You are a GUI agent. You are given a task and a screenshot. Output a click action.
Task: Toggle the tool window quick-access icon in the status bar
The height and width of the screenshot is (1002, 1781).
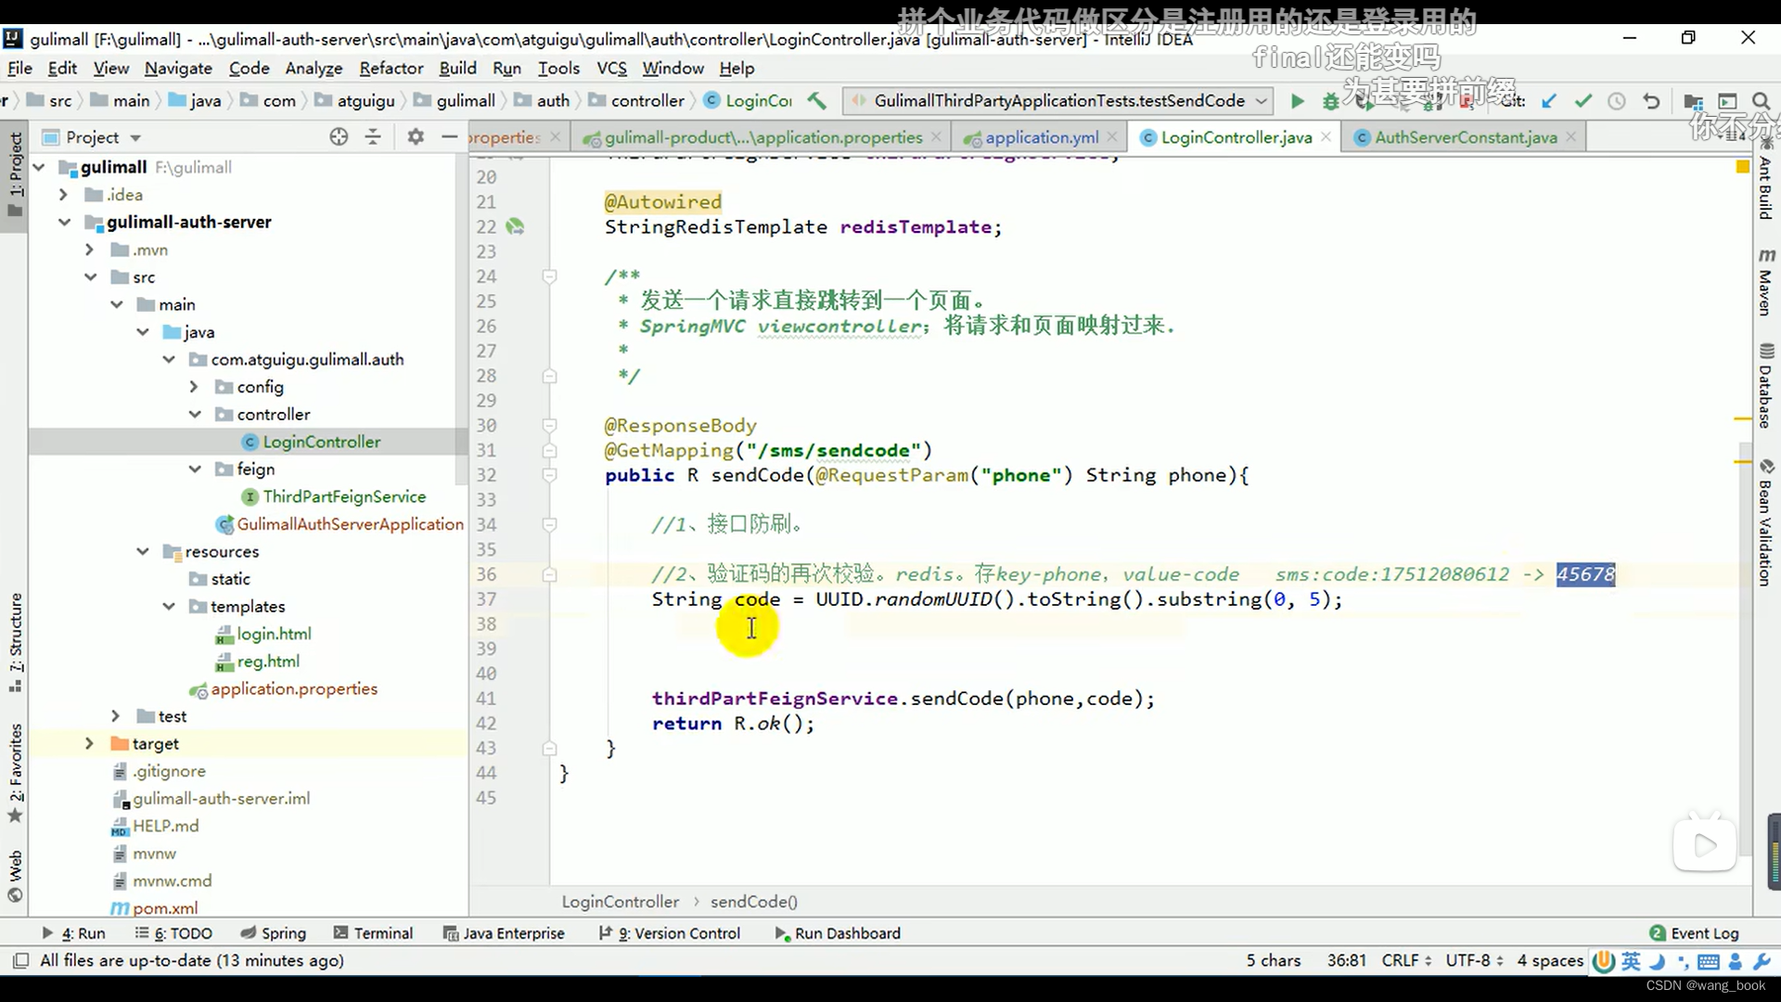(x=20, y=960)
